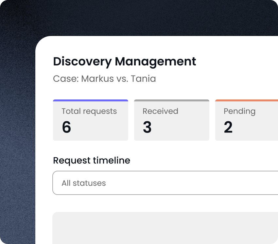The width and height of the screenshot is (278, 244).
Task: Click the gray accent bar above Received
Action: coord(171,99)
